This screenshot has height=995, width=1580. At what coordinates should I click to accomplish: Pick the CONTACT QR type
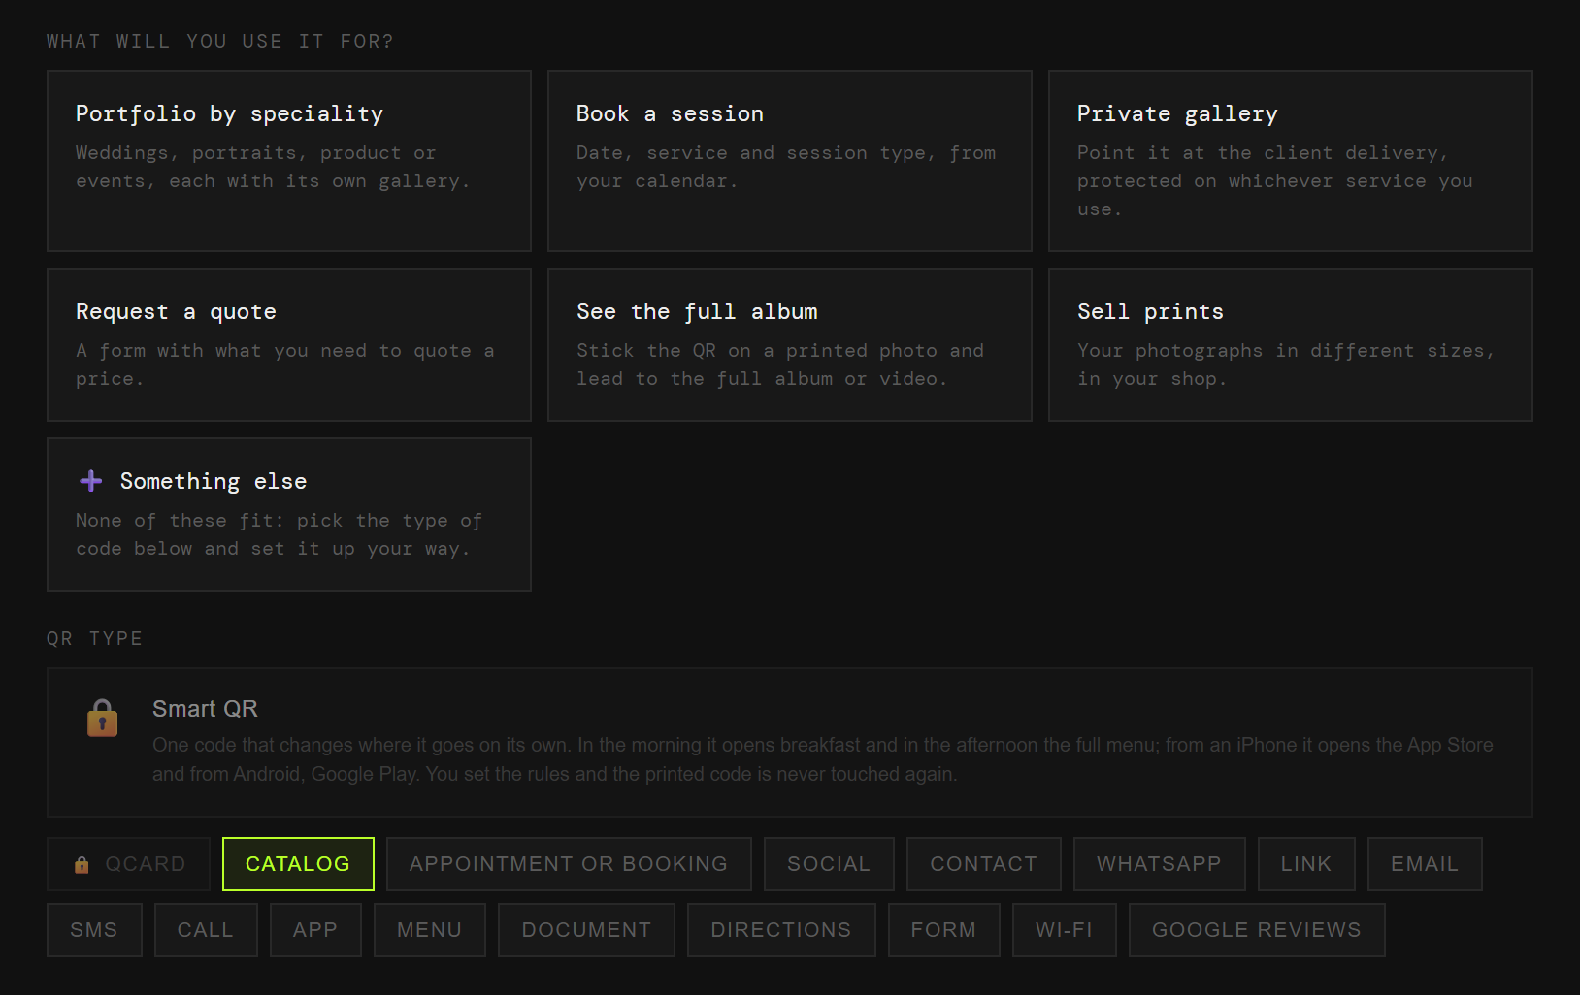click(x=984, y=864)
